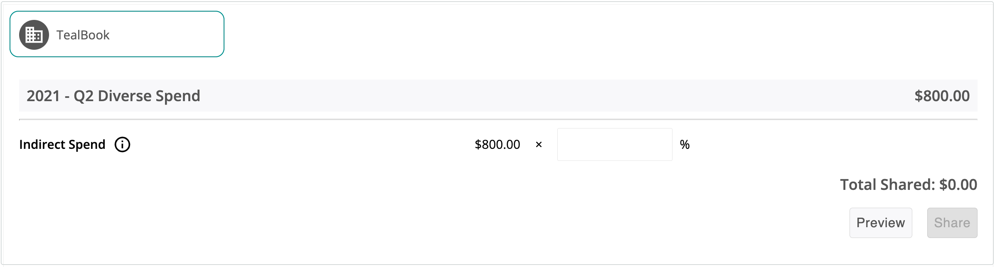This screenshot has height=267, width=995.
Task: Focus the Indirect Spend percentage input field
Action: click(x=614, y=145)
